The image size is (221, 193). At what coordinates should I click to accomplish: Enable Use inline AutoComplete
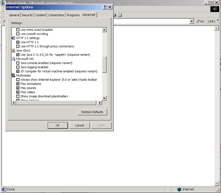click(x=18, y=30)
